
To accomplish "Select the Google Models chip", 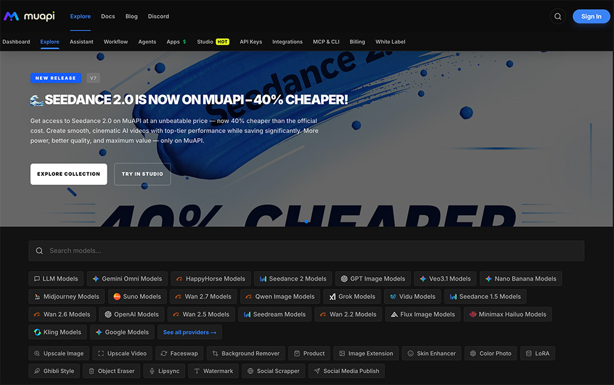I will pyautogui.click(x=122, y=332).
